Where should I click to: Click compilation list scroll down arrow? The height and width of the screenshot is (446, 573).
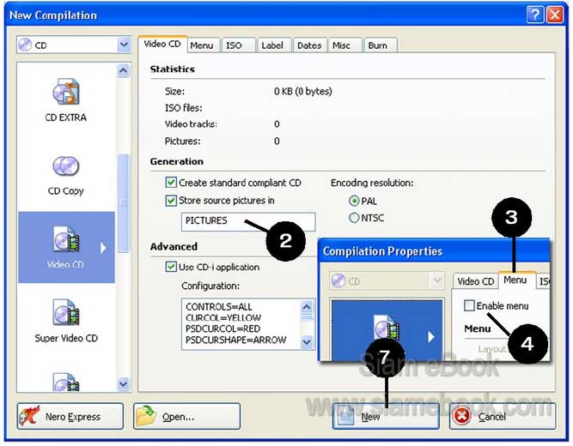[124, 384]
